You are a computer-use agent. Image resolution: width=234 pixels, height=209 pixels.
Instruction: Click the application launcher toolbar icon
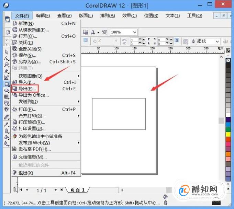(x=93, y=32)
